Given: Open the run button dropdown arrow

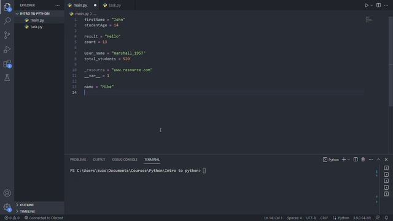Looking at the screenshot, I should pos(372,6).
